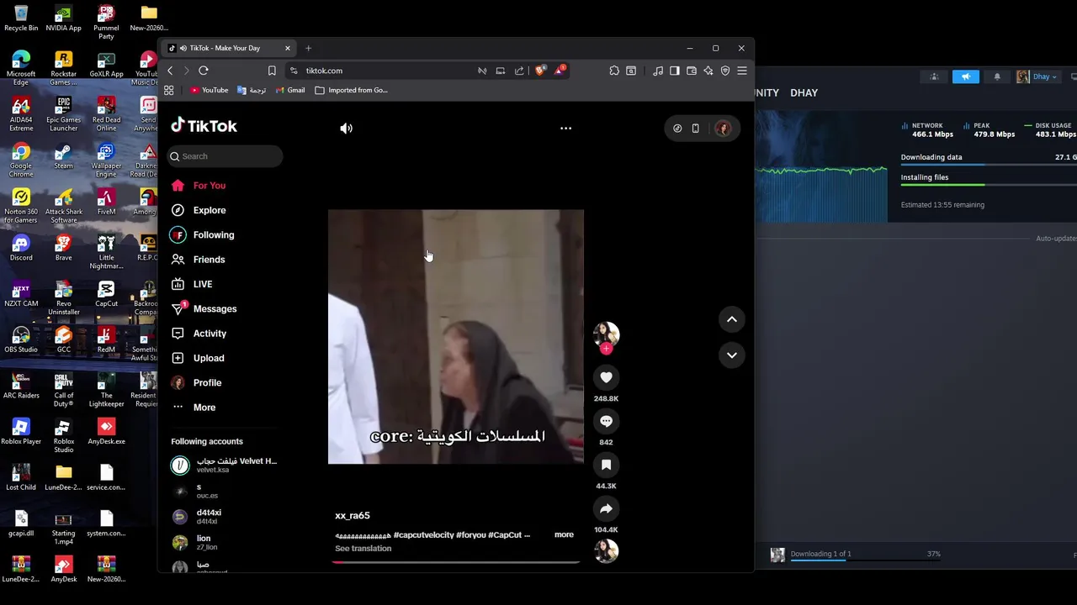Select For You in TikTok sidebar
The height and width of the screenshot is (605, 1077).
click(199, 186)
